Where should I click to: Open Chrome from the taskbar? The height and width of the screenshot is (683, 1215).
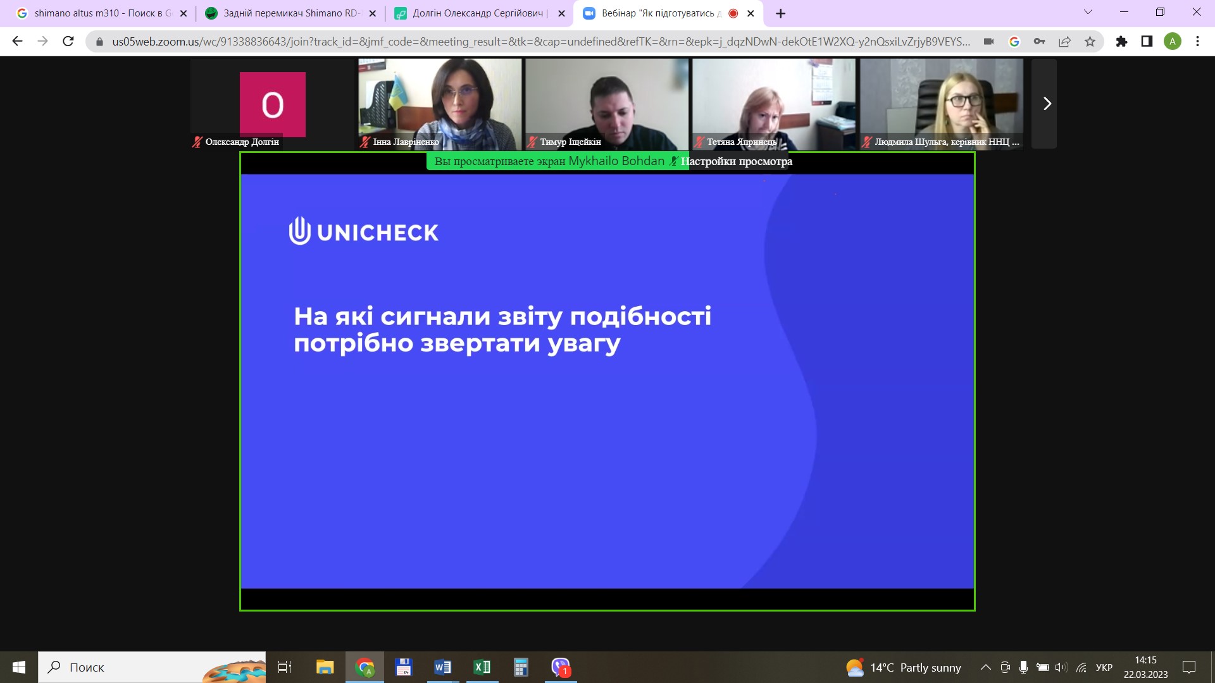click(x=364, y=667)
